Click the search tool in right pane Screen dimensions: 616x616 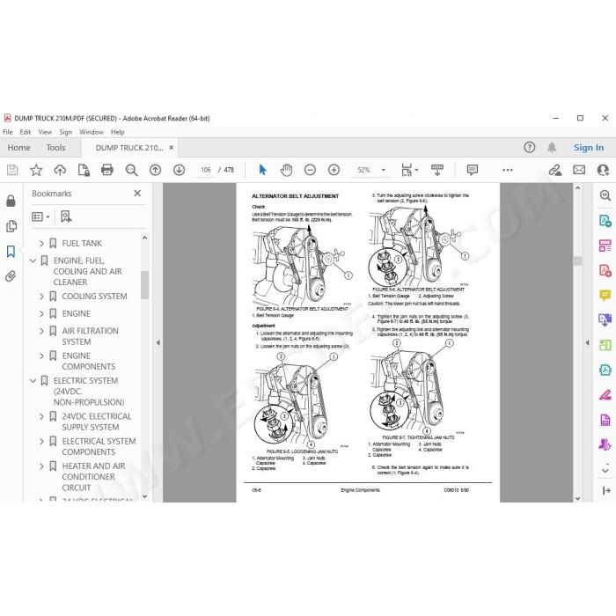coord(605,195)
